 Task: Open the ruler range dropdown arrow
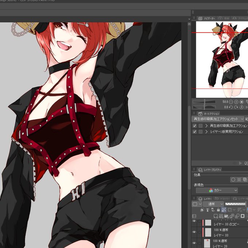[x=244, y=210]
